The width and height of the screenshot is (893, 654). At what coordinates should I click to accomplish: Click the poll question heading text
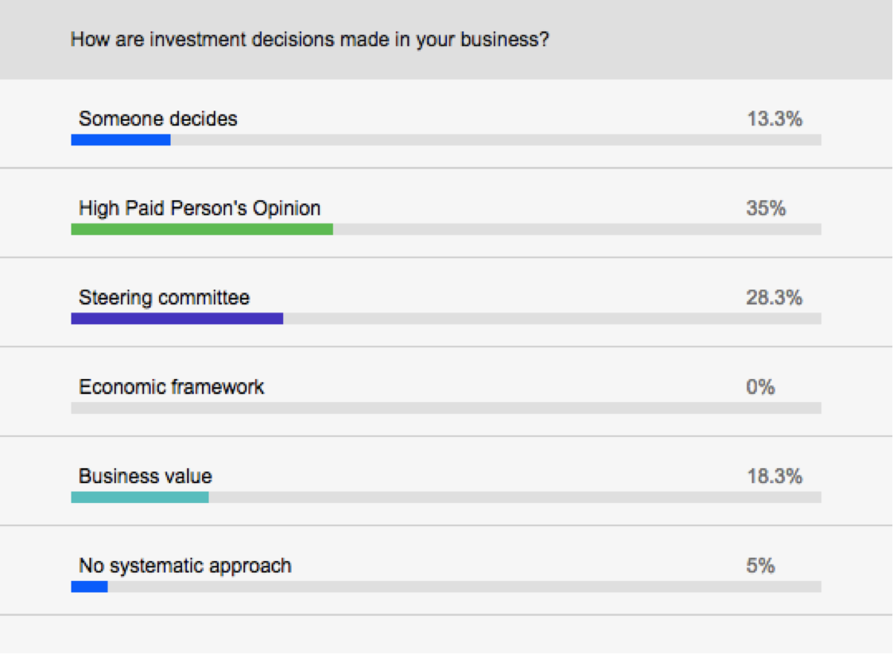click(x=309, y=39)
